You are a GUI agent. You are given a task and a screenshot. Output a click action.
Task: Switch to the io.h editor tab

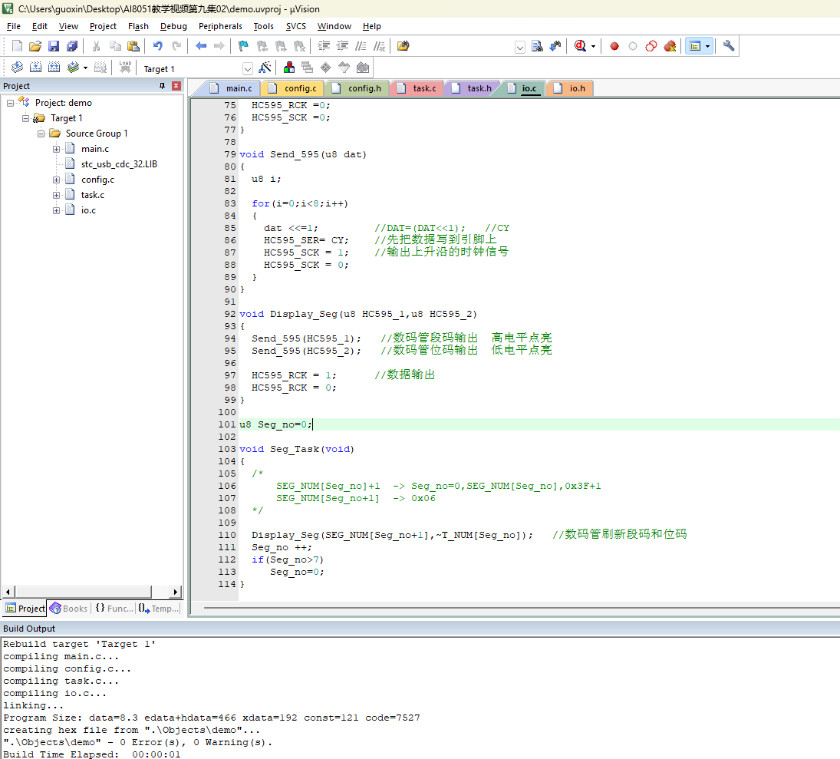tap(570, 88)
